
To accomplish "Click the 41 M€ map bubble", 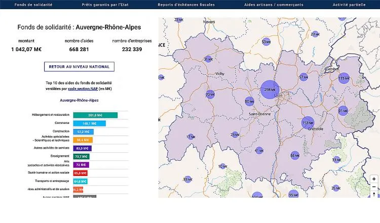I will (x=259, y=150).
